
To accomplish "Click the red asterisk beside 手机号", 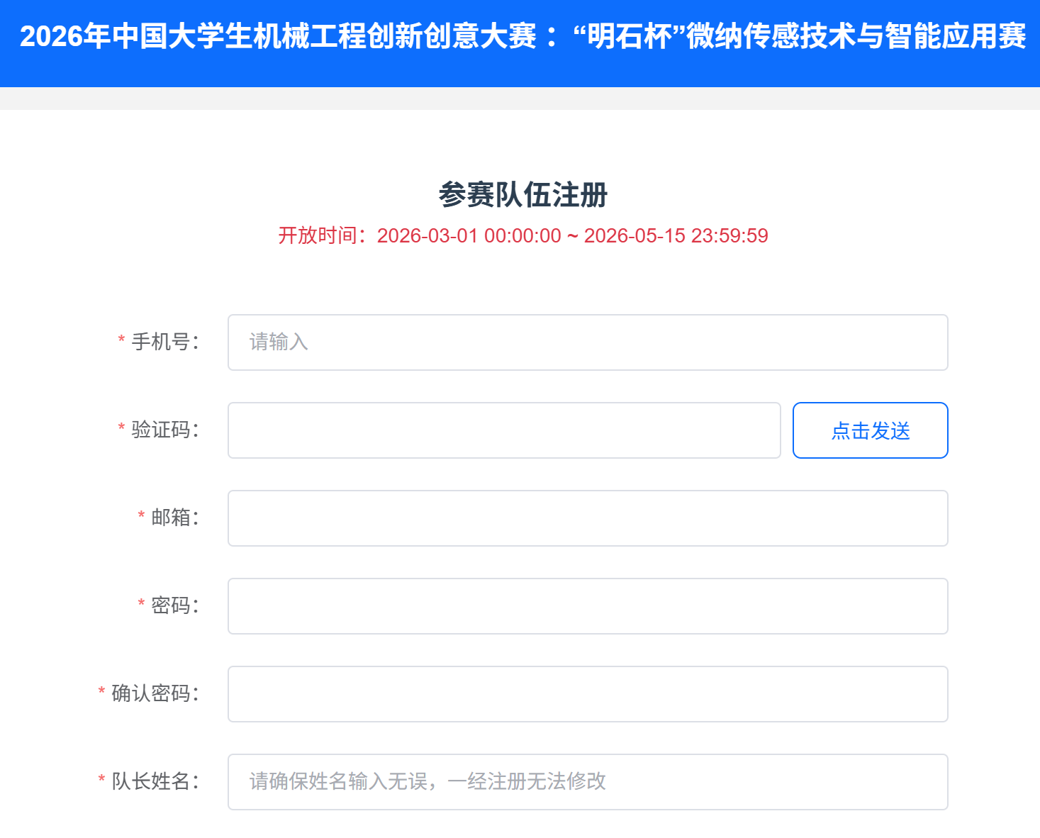I will tap(121, 341).
